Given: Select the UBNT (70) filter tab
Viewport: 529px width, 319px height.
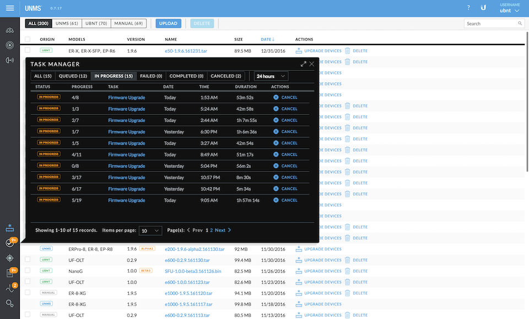Looking at the screenshot, I should pos(96,23).
